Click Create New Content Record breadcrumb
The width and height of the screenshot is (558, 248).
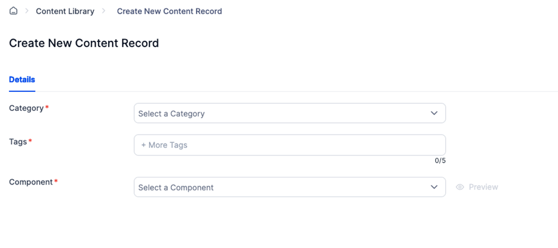tap(169, 11)
